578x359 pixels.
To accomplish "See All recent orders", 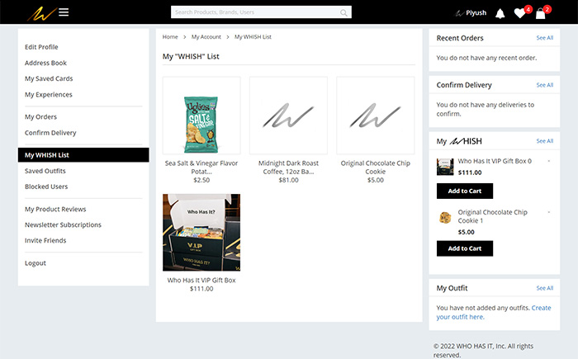I will 544,38.
